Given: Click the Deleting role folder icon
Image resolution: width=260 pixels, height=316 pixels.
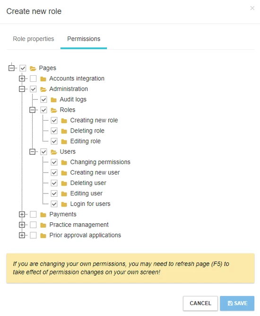Looking at the screenshot, I should point(64,131).
